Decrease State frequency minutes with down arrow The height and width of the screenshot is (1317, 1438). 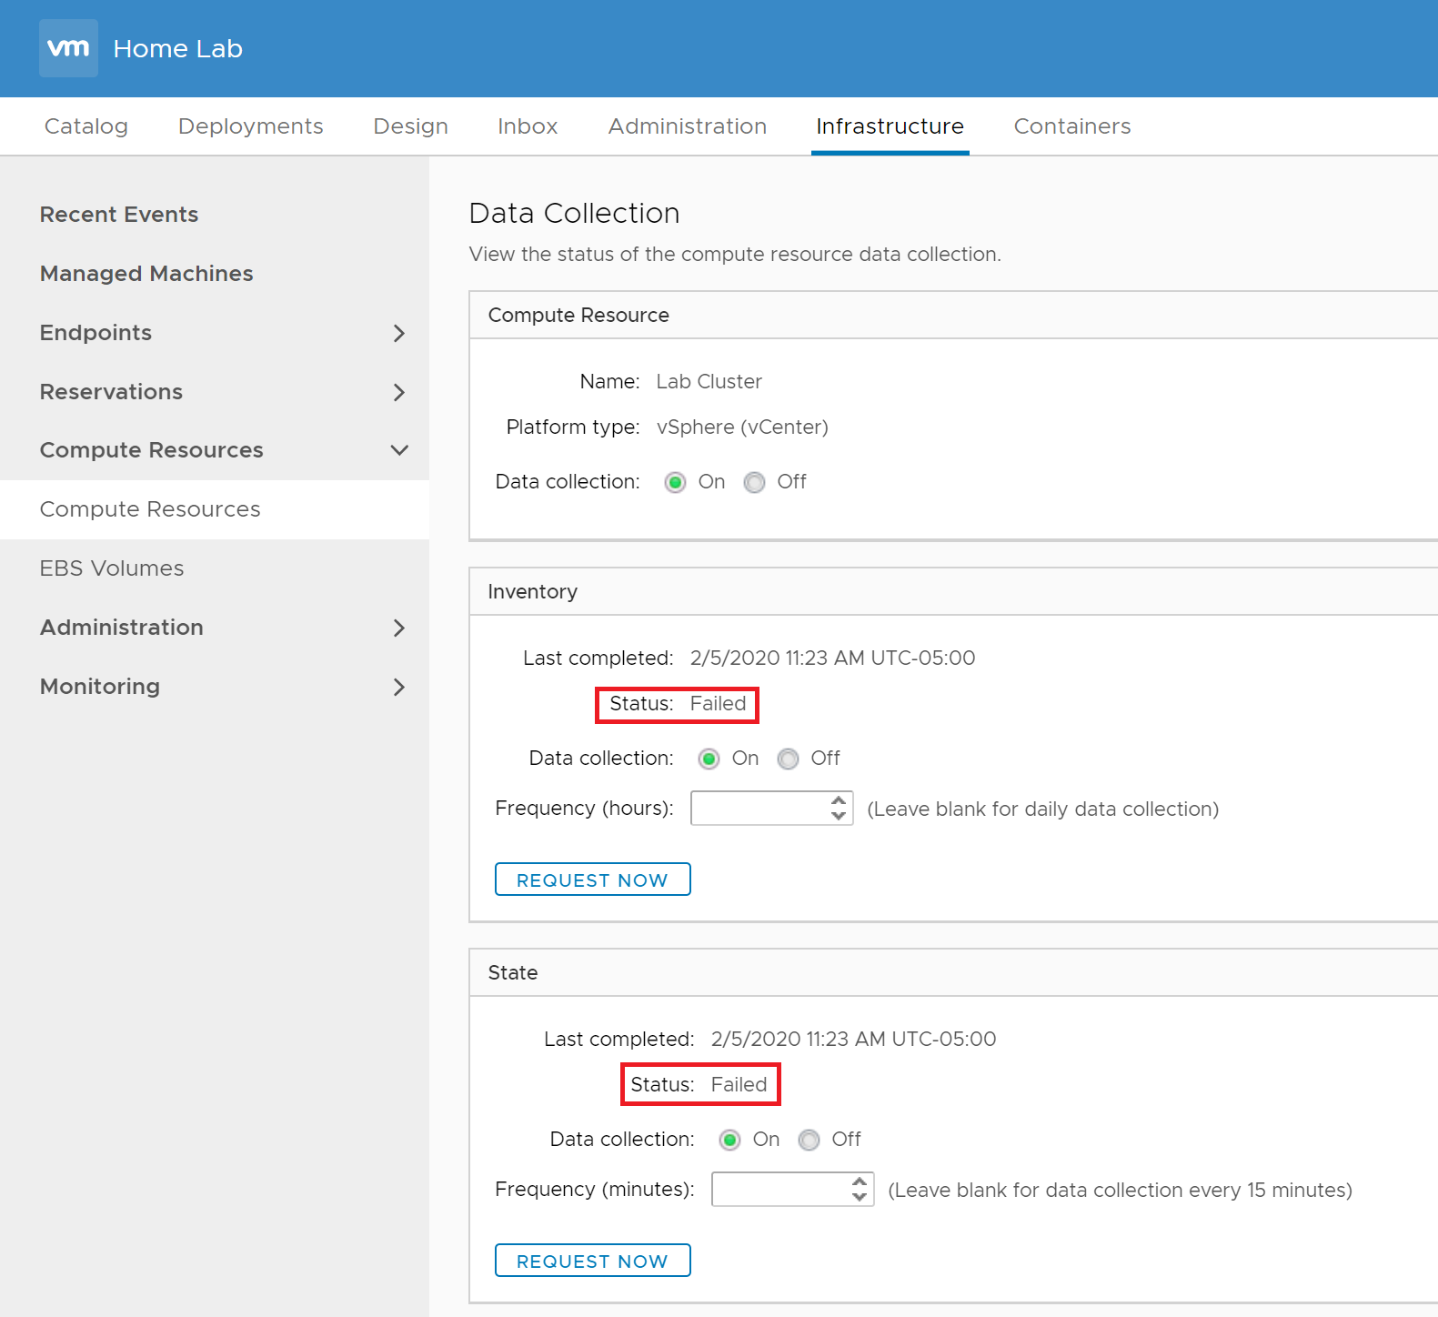pyautogui.click(x=860, y=1197)
